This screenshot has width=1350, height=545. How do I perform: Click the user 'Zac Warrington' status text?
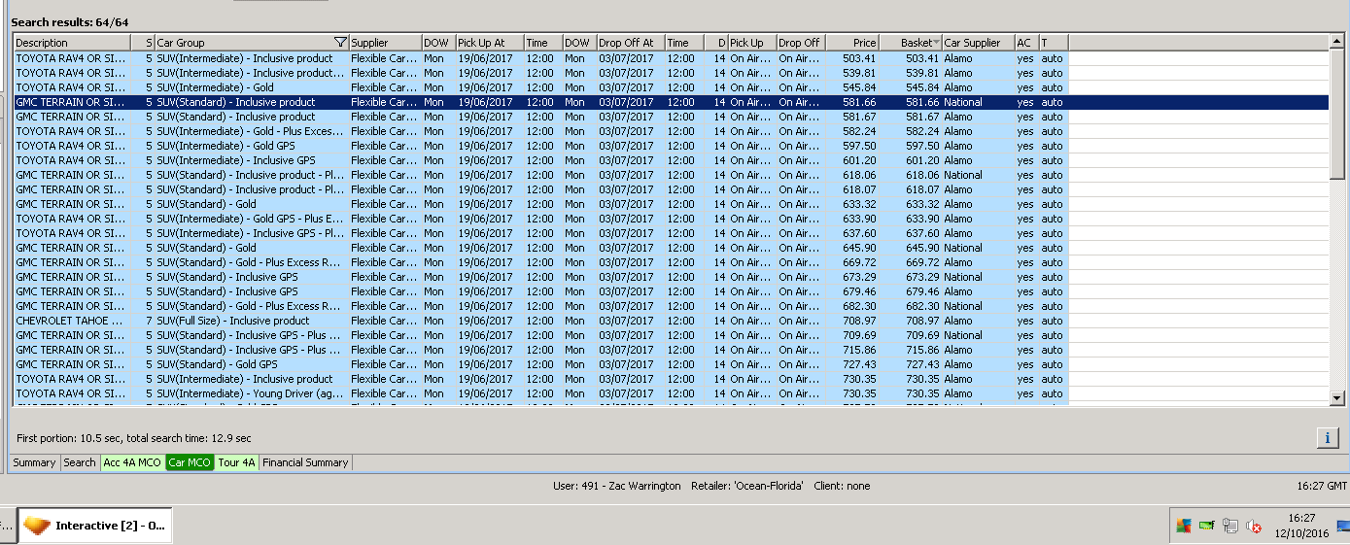click(617, 486)
